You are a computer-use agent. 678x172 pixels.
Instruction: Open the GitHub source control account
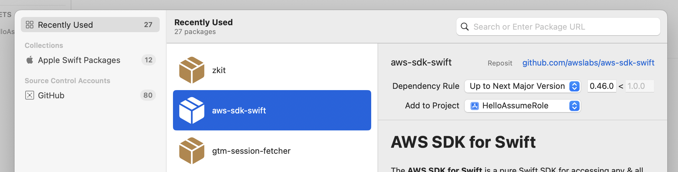coord(51,95)
